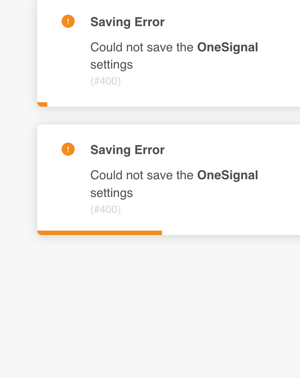300x378 pixels.
Task: Click the long orange timer bar on the lower toast
Action: 100,233
